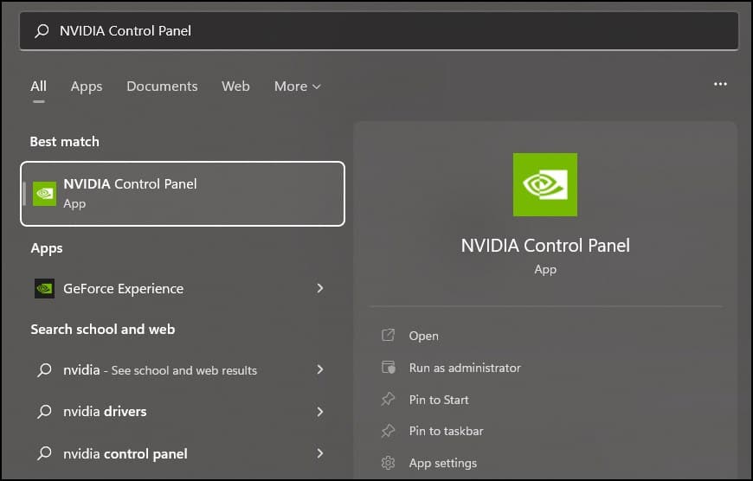Click the Pin to Start pin icon
Image resolution: width=753 pixels, height=481 pixels.
[x=388, y=399]
